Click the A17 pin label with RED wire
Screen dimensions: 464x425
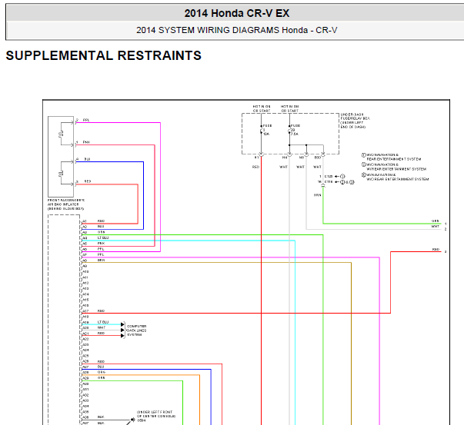pyautogui.click(x=85, y=311)
